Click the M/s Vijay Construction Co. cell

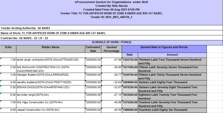click(51, 104)
